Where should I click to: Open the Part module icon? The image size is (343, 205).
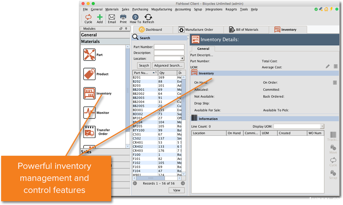(x=89, y=55)
